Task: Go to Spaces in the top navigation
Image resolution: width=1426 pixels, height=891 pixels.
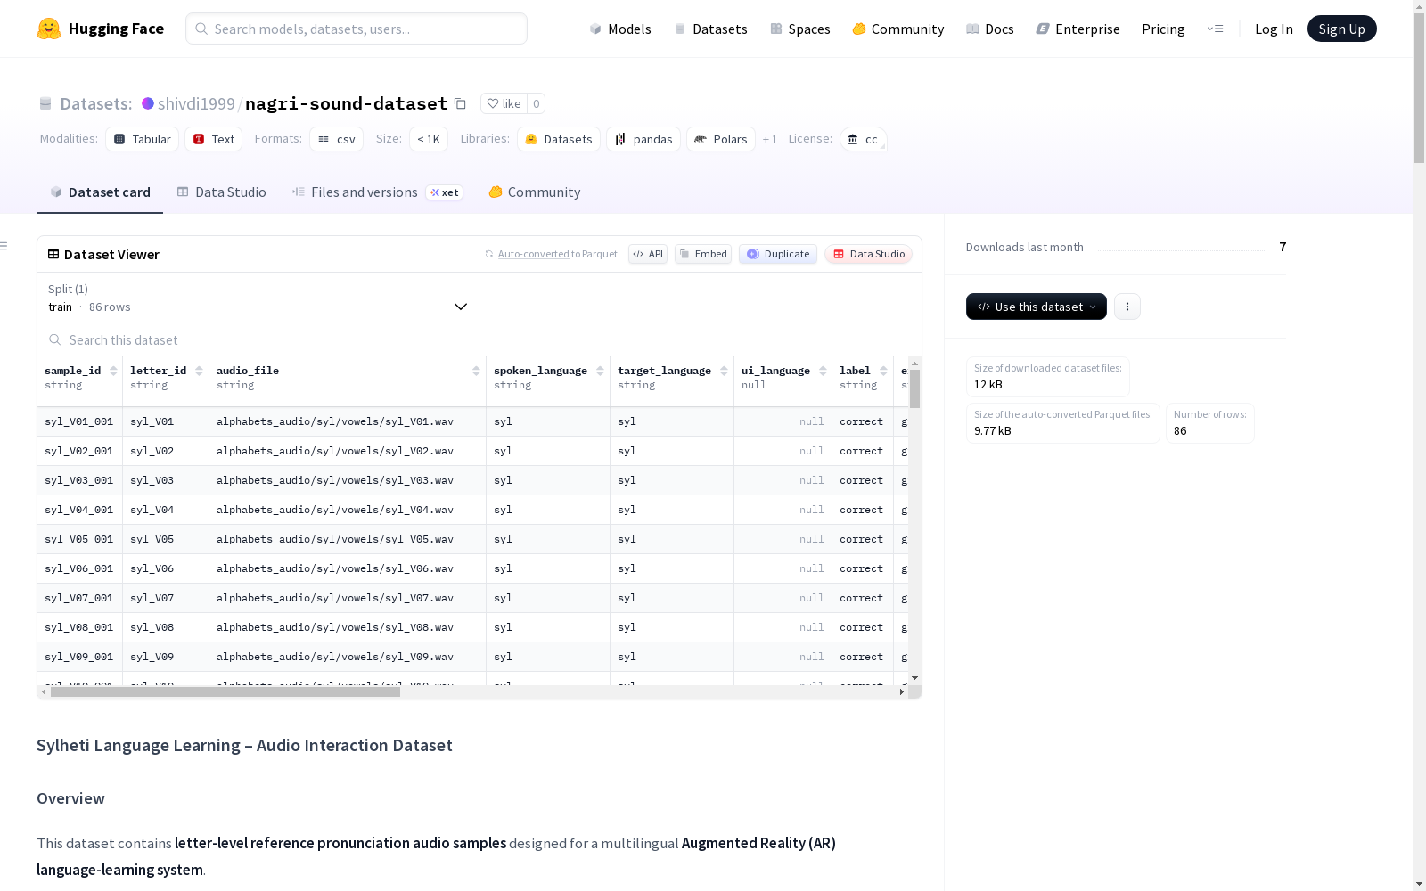Action: [x=800, y=29]
